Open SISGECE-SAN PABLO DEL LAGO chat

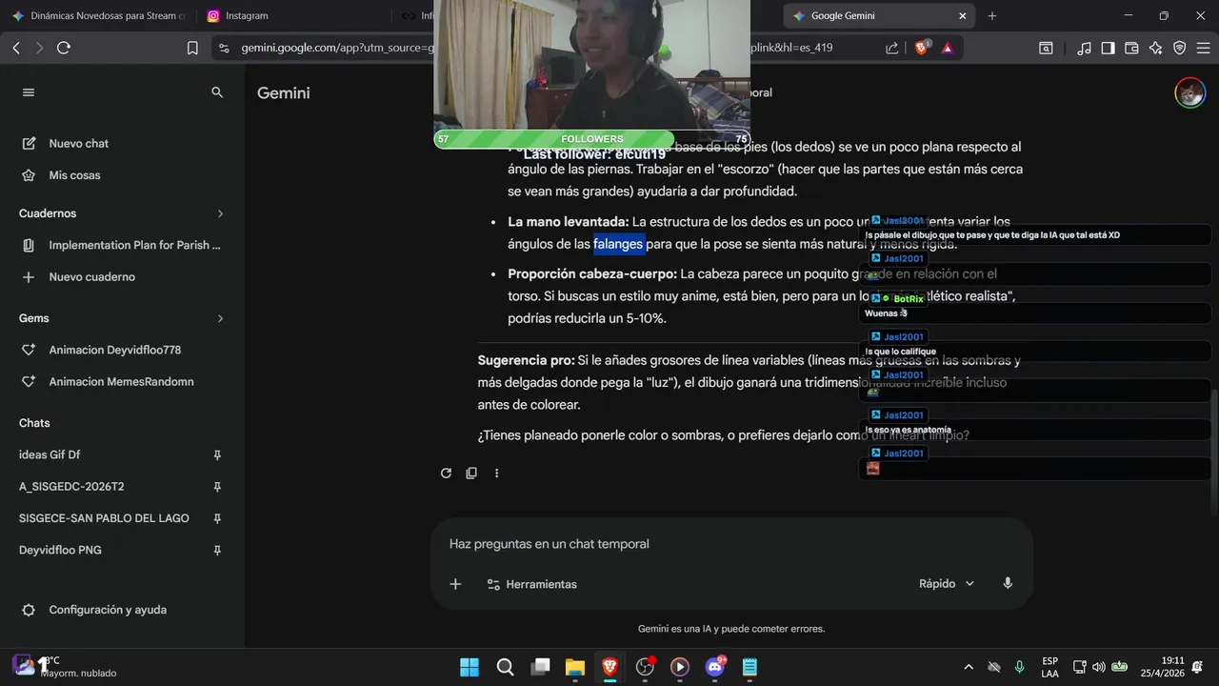(104, 518)
